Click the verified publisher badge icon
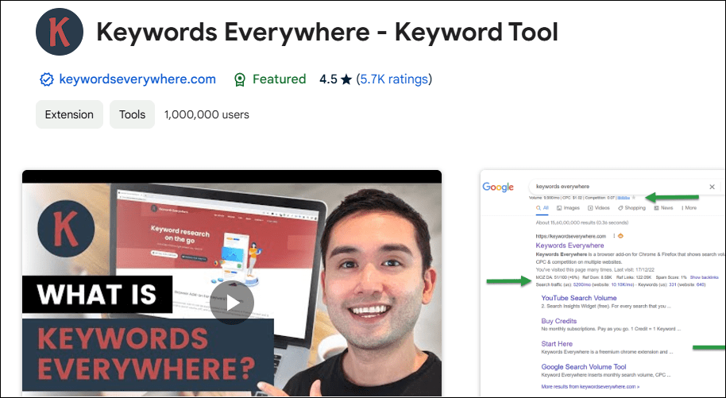The height and width of the screenshot is (398, 726). pyautogui.click(x=46, y=79)
